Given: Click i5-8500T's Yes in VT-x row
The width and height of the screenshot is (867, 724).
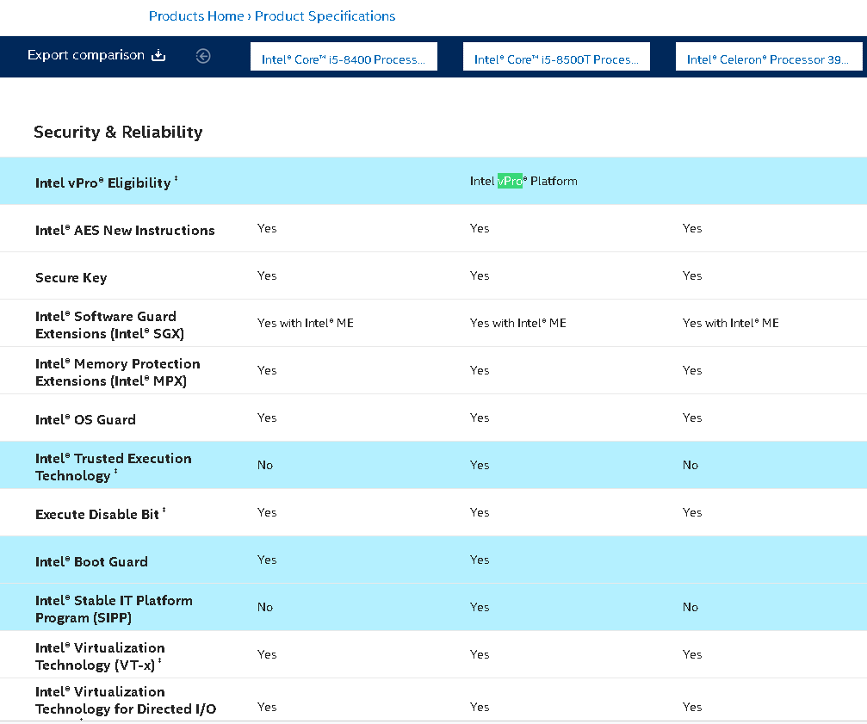Looking at the screenshot, I should [480, 654].
